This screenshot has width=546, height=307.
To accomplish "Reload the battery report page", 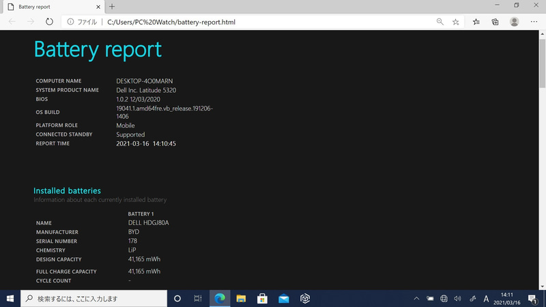I will 49,22.
